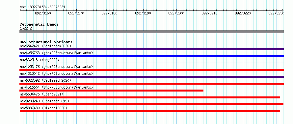Click ruler position 89273220

tap(243, 13)
